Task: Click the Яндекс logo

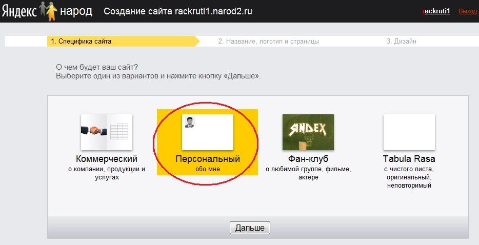Action: click(19, 12)
